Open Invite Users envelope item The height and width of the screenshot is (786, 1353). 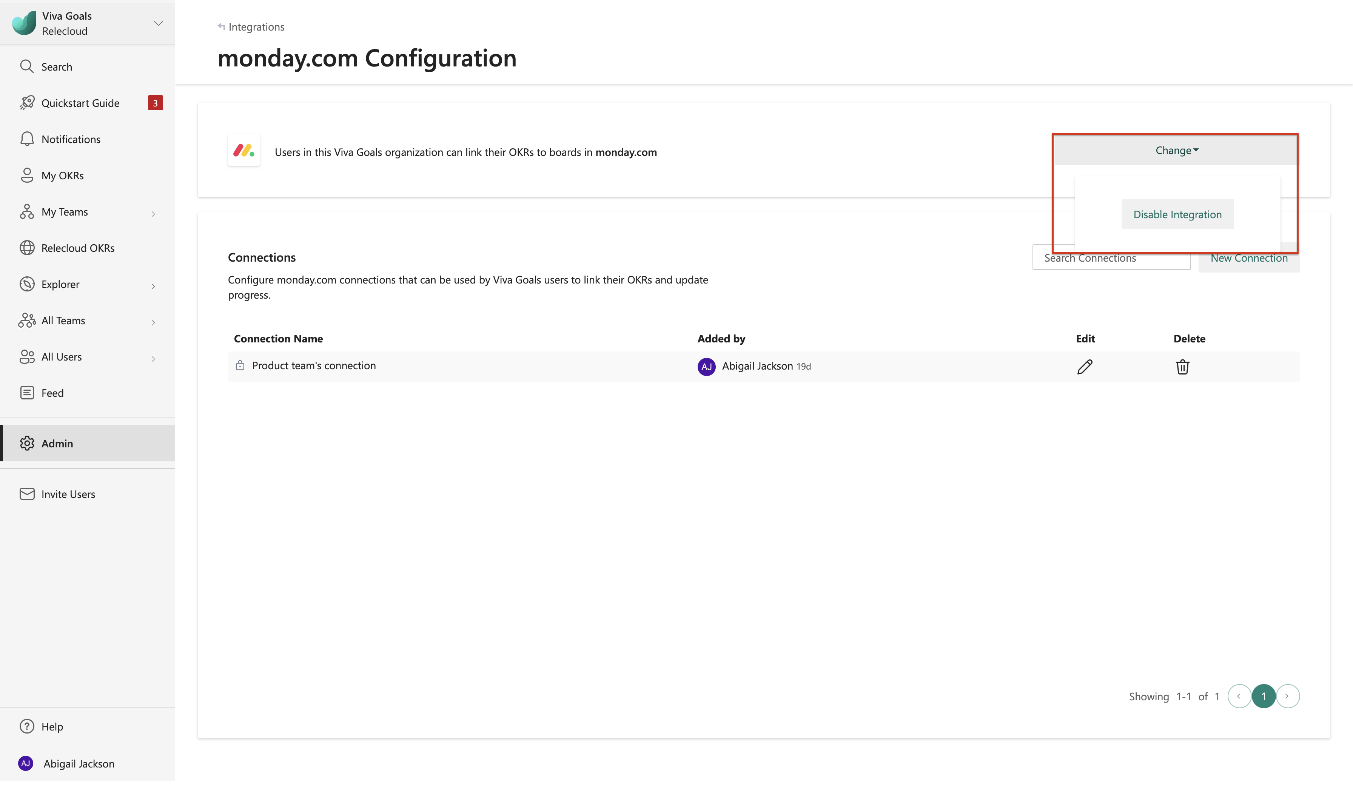pos(27,494)
